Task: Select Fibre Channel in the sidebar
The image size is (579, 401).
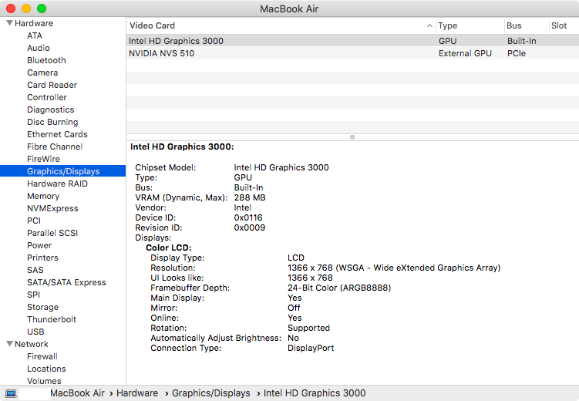Action: 55,147
